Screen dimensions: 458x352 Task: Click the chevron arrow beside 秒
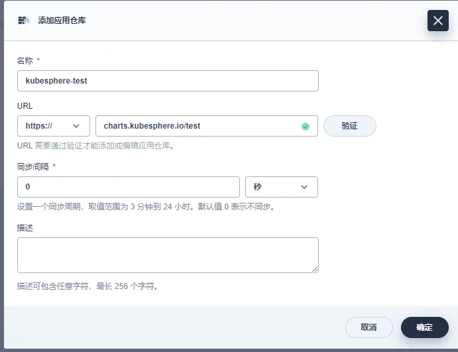click(304, 187)
